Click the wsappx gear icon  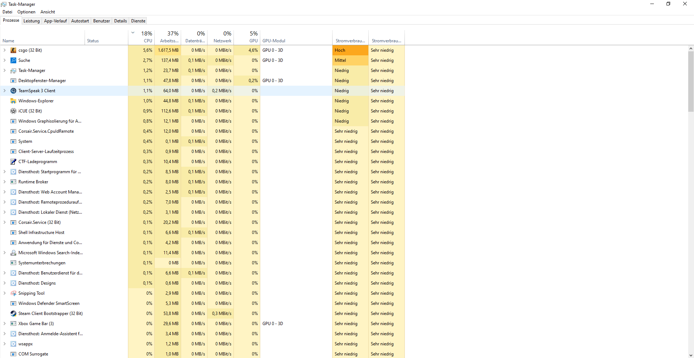coord(13,344)
